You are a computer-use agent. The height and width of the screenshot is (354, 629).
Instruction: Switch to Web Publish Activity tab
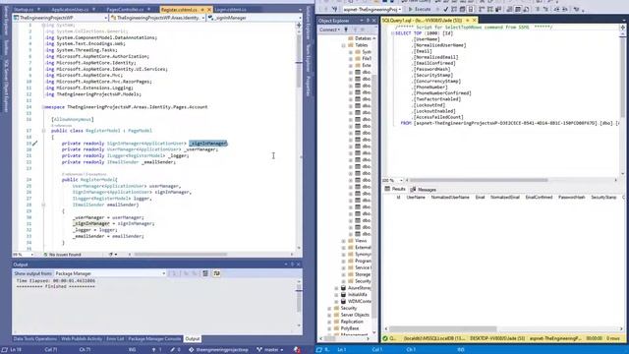tap(82, 339)
